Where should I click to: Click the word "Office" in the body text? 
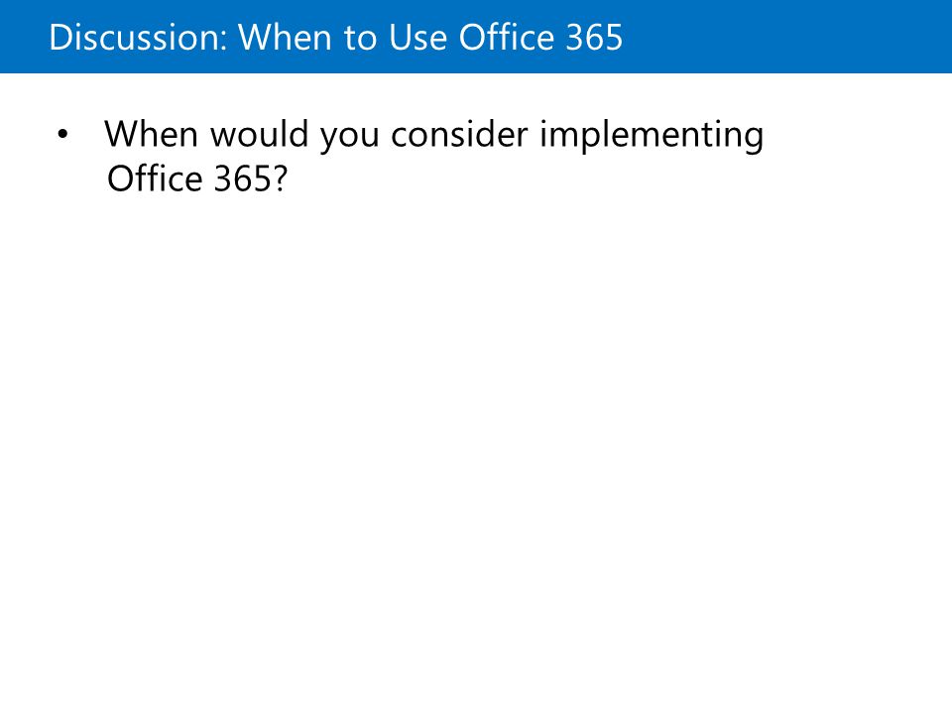(x=155, y=178)
